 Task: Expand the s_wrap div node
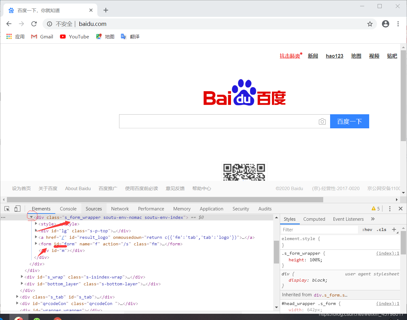tap(22, 277)
